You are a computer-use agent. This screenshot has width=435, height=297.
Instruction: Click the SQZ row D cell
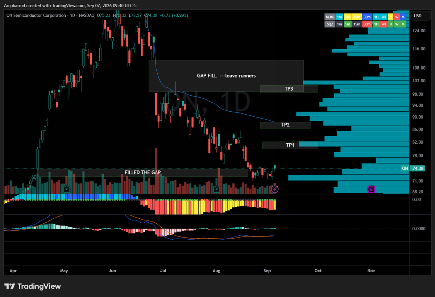[391, 24]
